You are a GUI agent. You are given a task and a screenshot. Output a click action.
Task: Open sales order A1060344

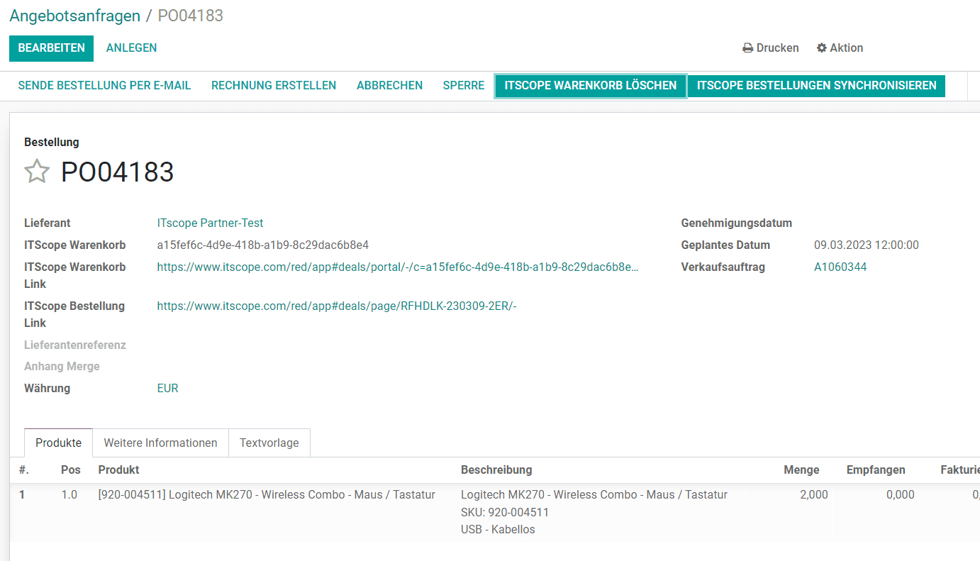point(840,267)
